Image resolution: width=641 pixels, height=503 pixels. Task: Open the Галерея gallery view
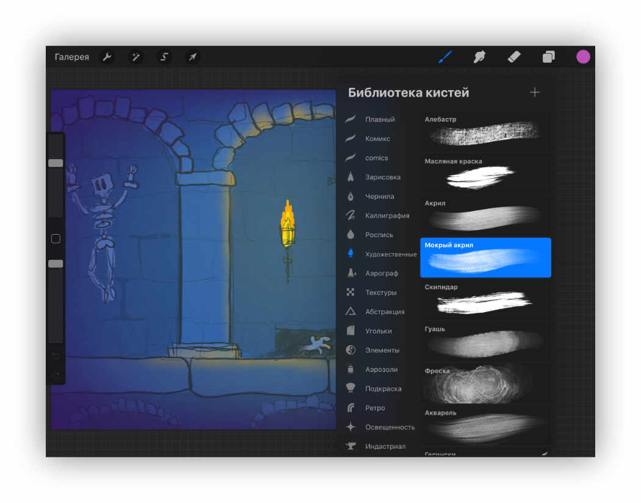(71, 57)
